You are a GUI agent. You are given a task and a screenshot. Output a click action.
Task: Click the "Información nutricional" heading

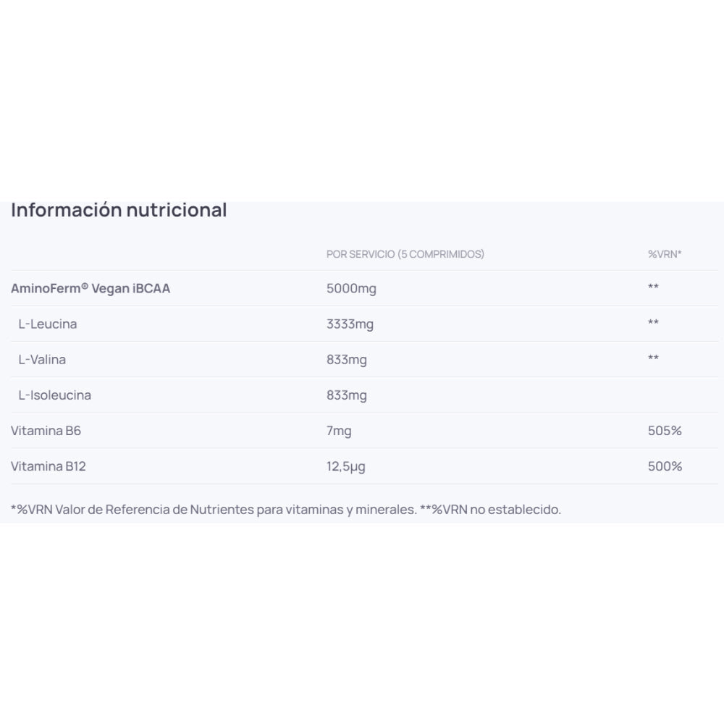(x=119, y=210)
